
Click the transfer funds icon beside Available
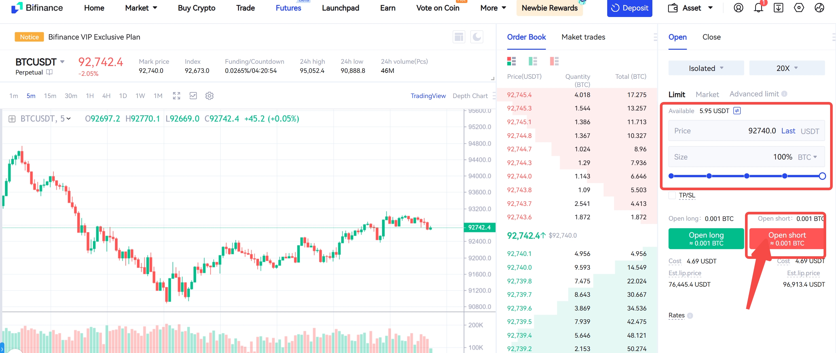tap(737, 111)
